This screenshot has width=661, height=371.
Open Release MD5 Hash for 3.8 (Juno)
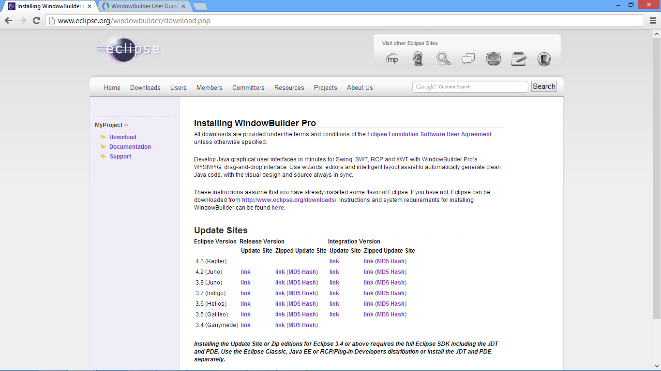(302, 283)
